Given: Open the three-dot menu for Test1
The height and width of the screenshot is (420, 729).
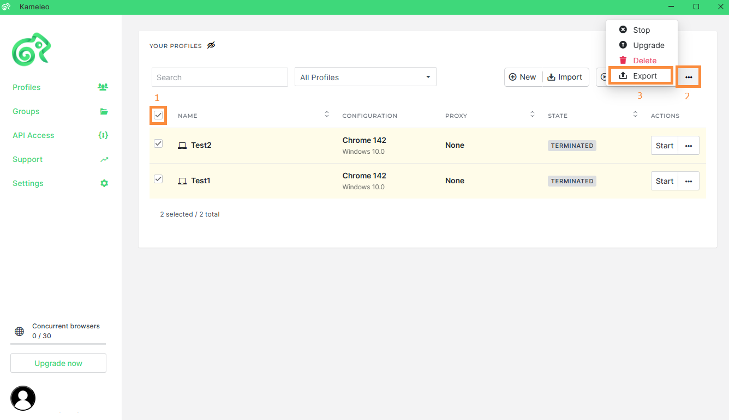Looking at the screenshot, I should [x=689, y=181].
